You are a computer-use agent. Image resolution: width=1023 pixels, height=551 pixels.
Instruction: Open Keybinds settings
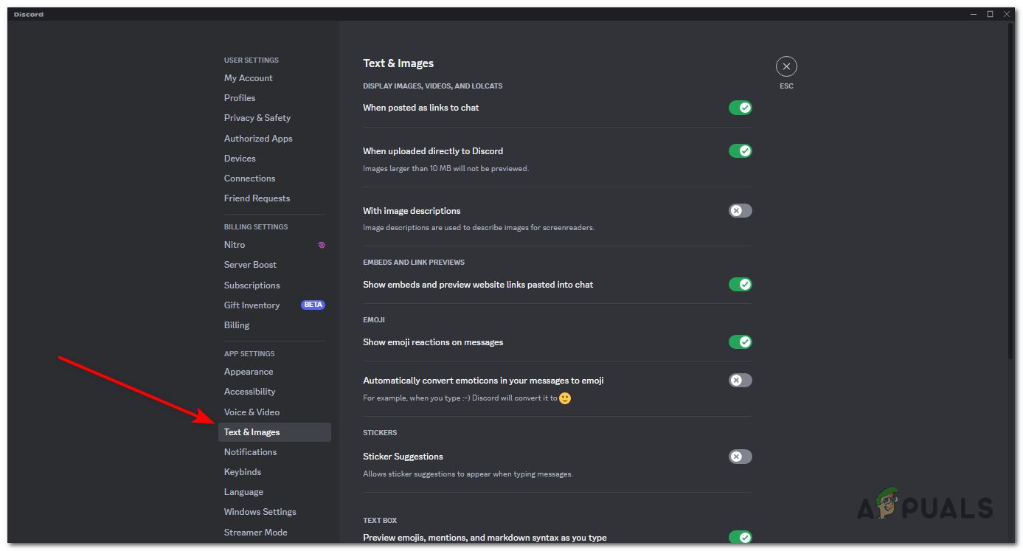click(243, 472)
